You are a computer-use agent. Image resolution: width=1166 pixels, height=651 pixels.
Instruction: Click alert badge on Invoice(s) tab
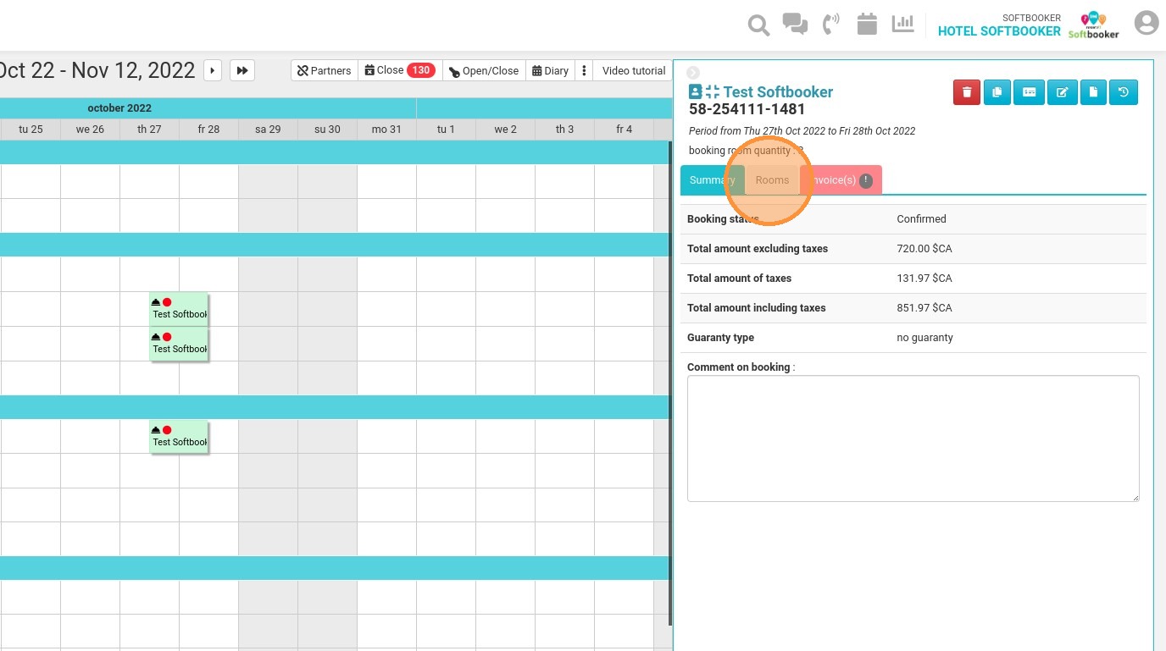point(865,180)
